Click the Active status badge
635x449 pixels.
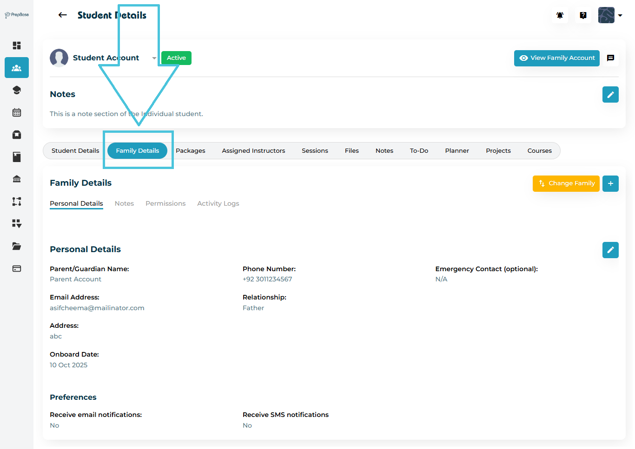point(176,58)
